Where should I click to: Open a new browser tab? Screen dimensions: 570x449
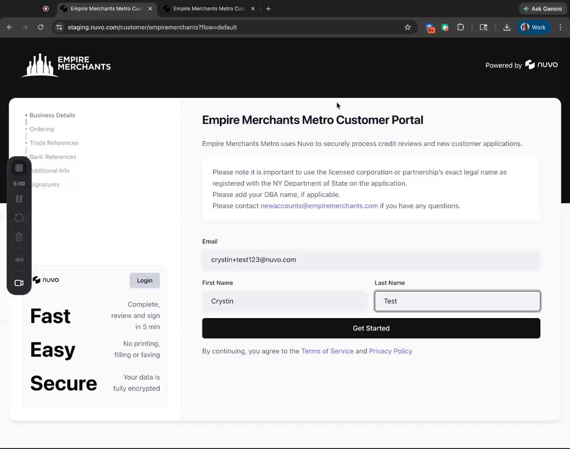268,9
